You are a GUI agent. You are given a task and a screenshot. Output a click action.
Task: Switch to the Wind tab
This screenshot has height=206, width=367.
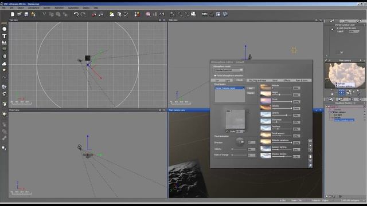[275, 80]
